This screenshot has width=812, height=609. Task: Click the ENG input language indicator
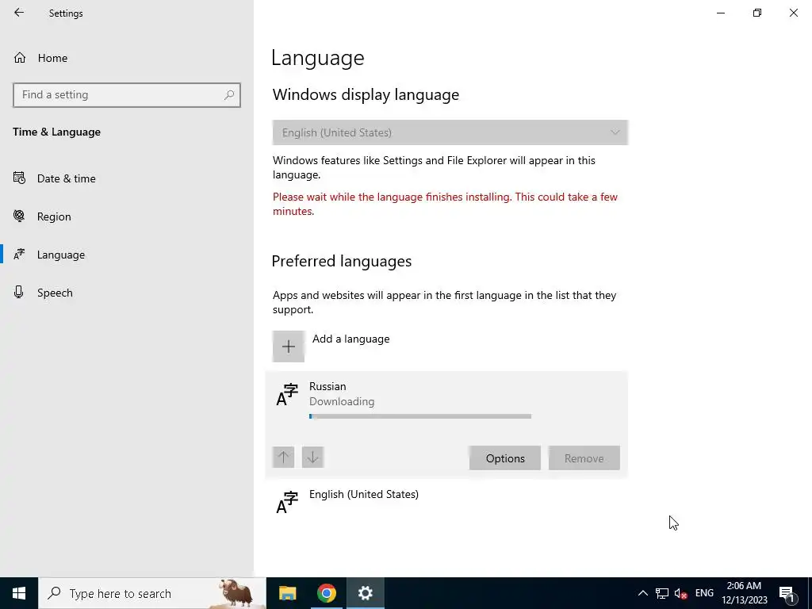coord(704,593)
